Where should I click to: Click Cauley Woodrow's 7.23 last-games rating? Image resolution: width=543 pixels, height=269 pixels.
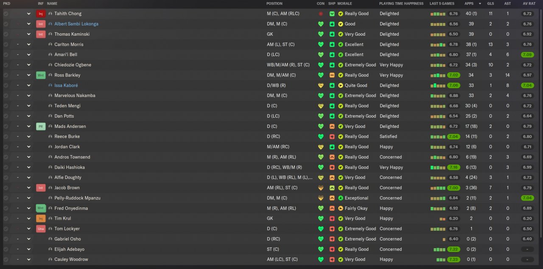(453, 259)
